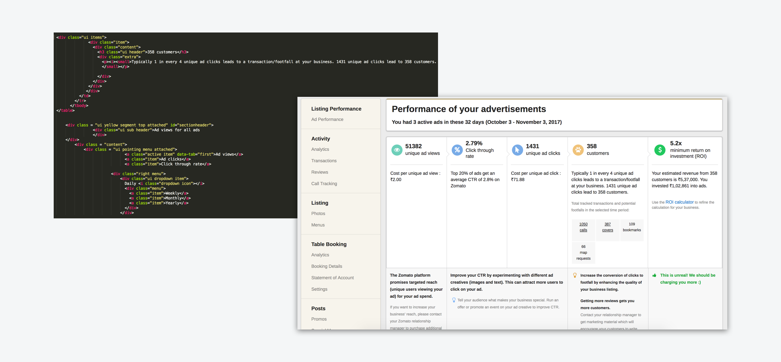
Task: Click the green dollar ROI icon
Action: (660, 150)
